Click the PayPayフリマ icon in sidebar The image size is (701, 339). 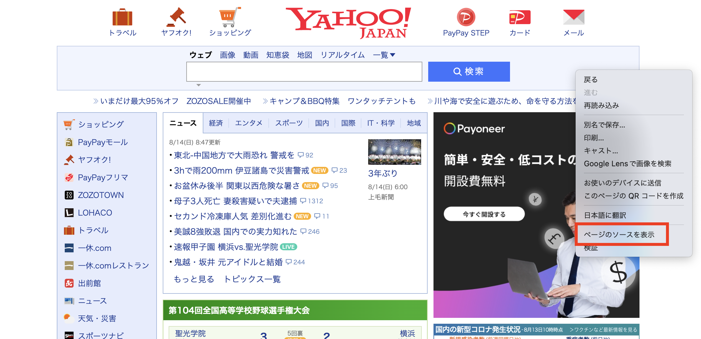(x=69, y=177)
